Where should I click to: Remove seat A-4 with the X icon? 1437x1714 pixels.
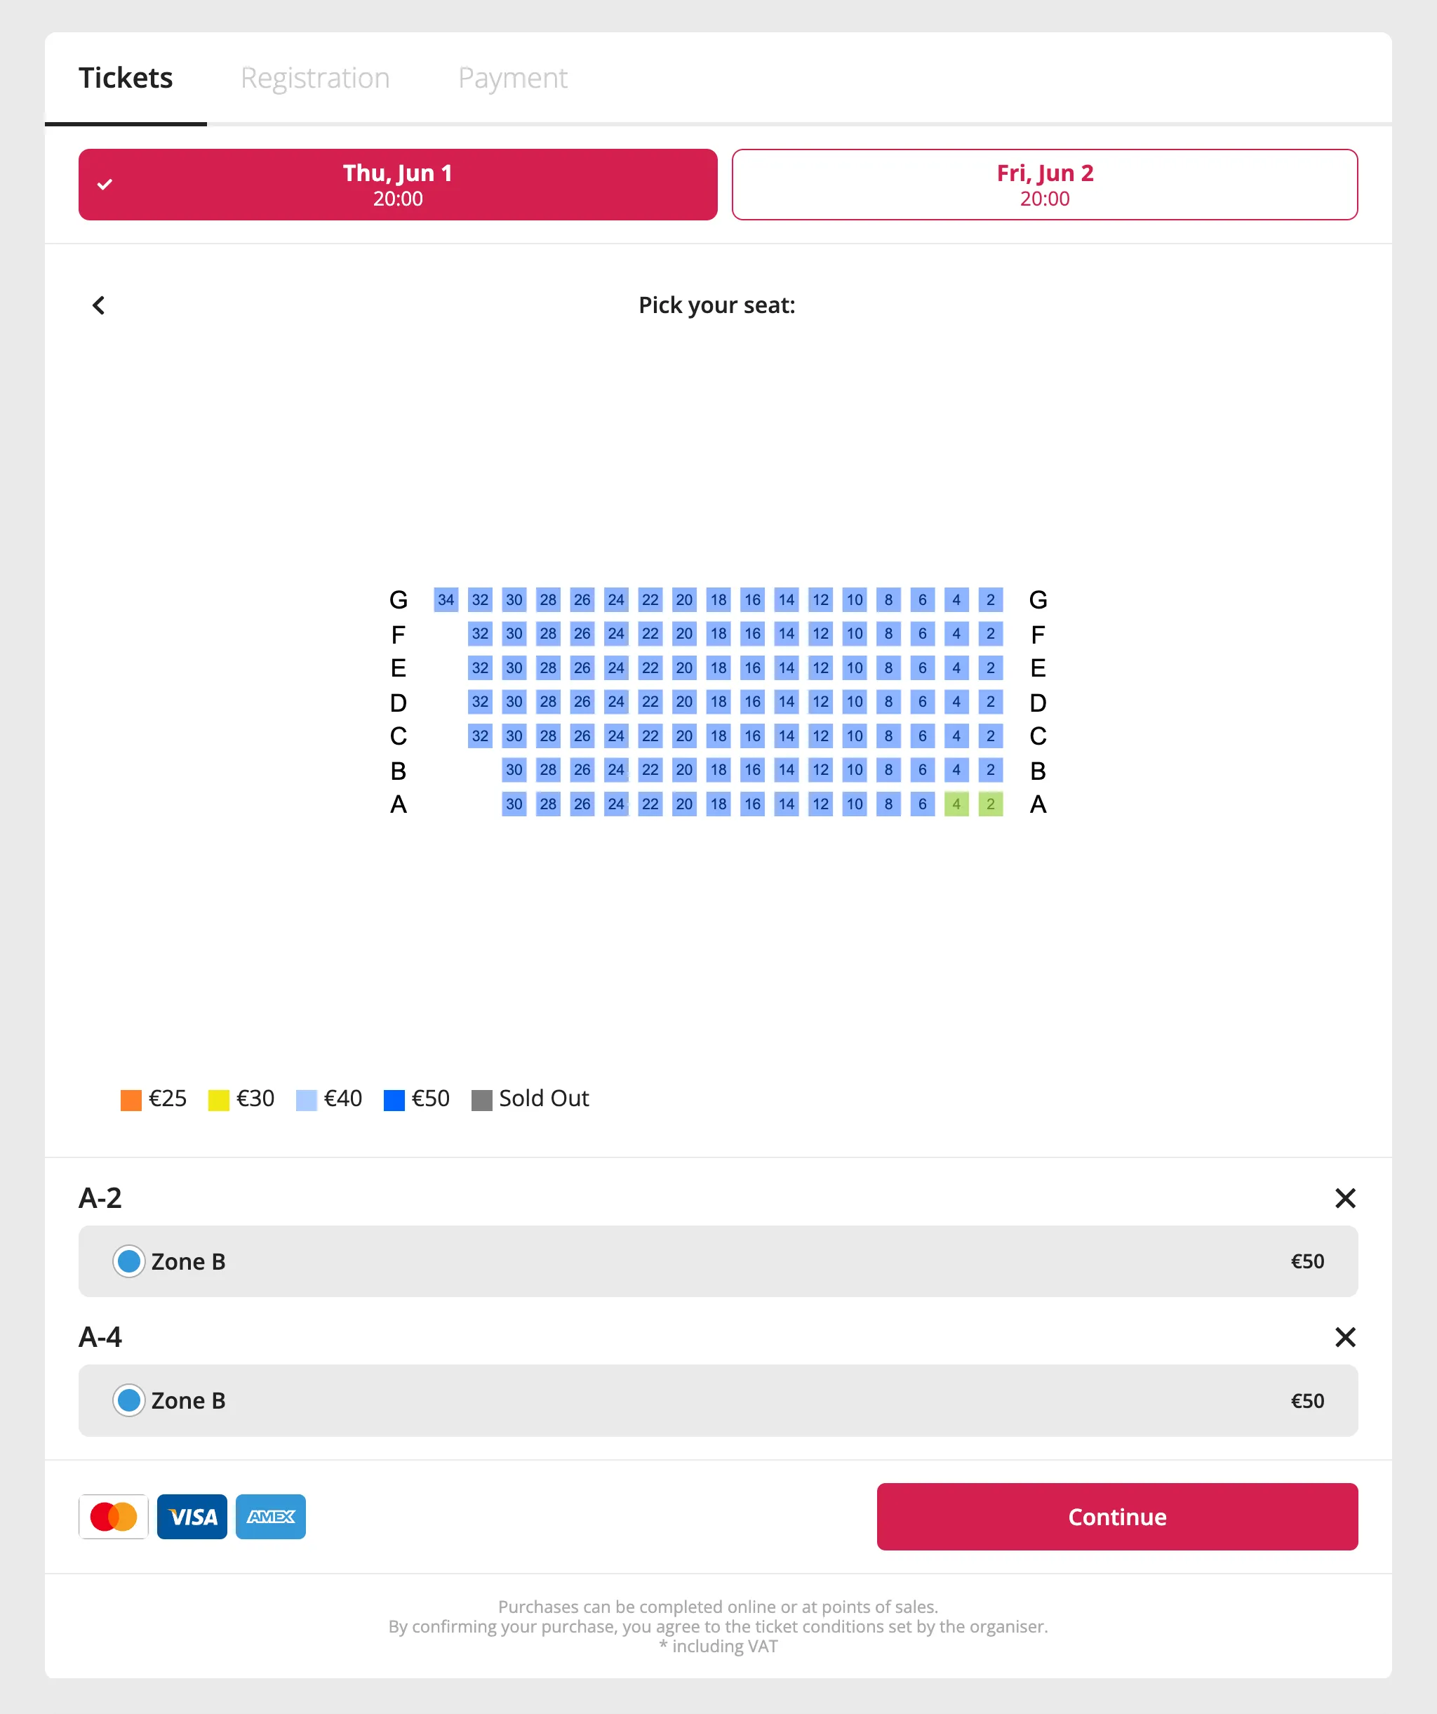pyautogui.click(x=1345, y=1337)
